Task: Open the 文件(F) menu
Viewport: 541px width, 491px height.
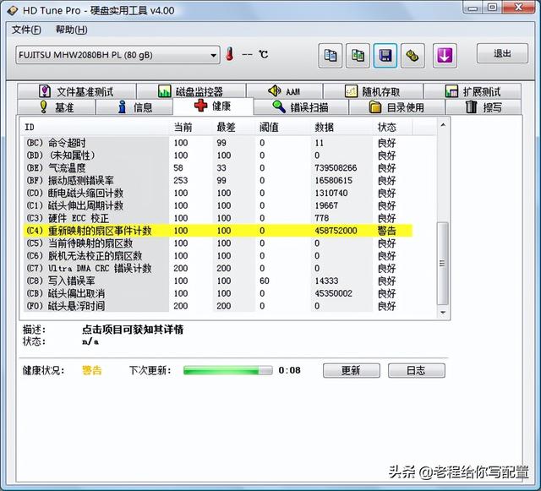Action: pos(26,30)
